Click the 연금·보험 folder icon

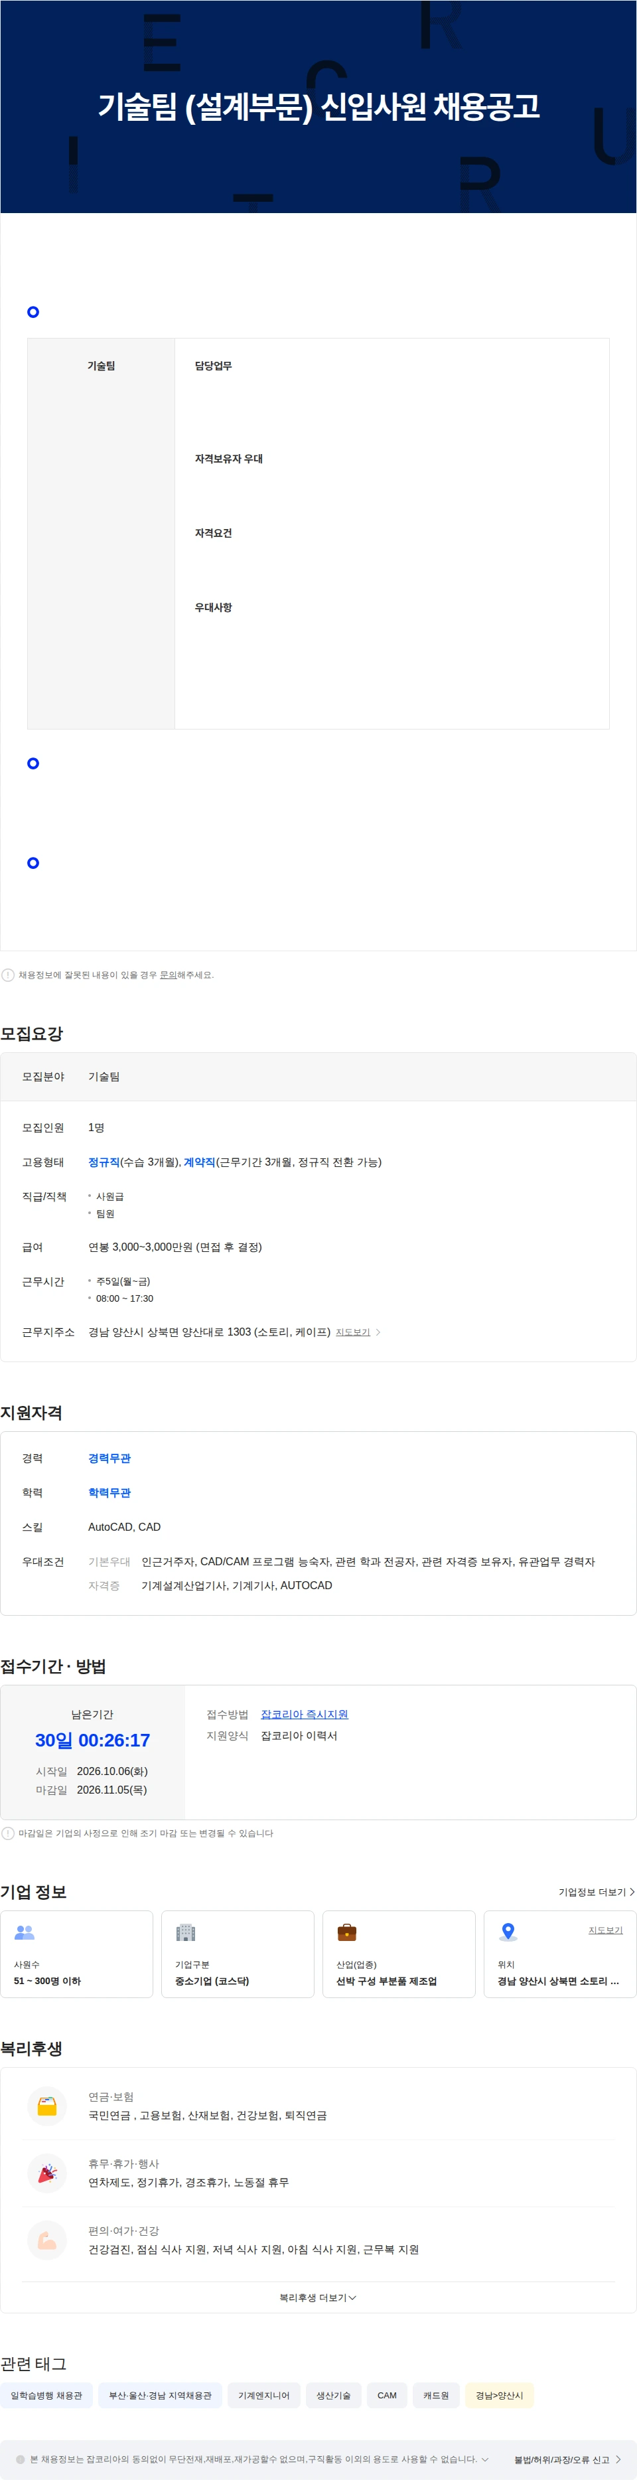click(46, 2106)
